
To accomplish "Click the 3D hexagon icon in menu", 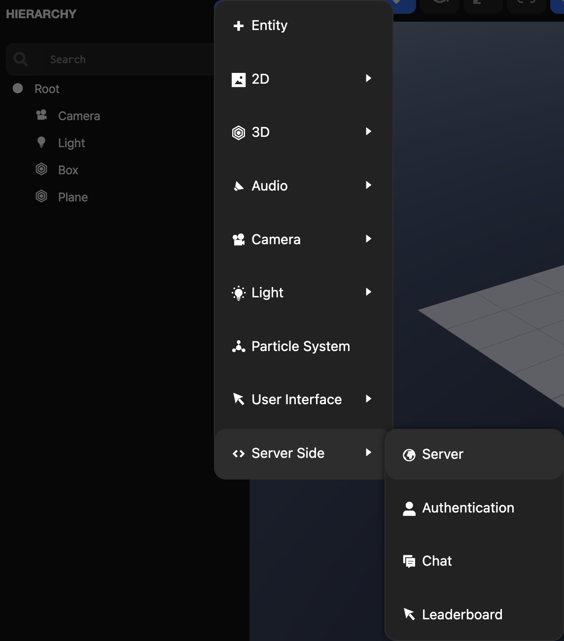I will (239, 132).
